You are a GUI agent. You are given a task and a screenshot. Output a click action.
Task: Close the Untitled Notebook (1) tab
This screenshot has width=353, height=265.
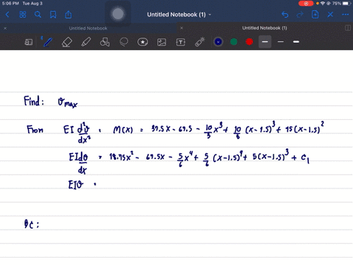(x=182, y=28)
